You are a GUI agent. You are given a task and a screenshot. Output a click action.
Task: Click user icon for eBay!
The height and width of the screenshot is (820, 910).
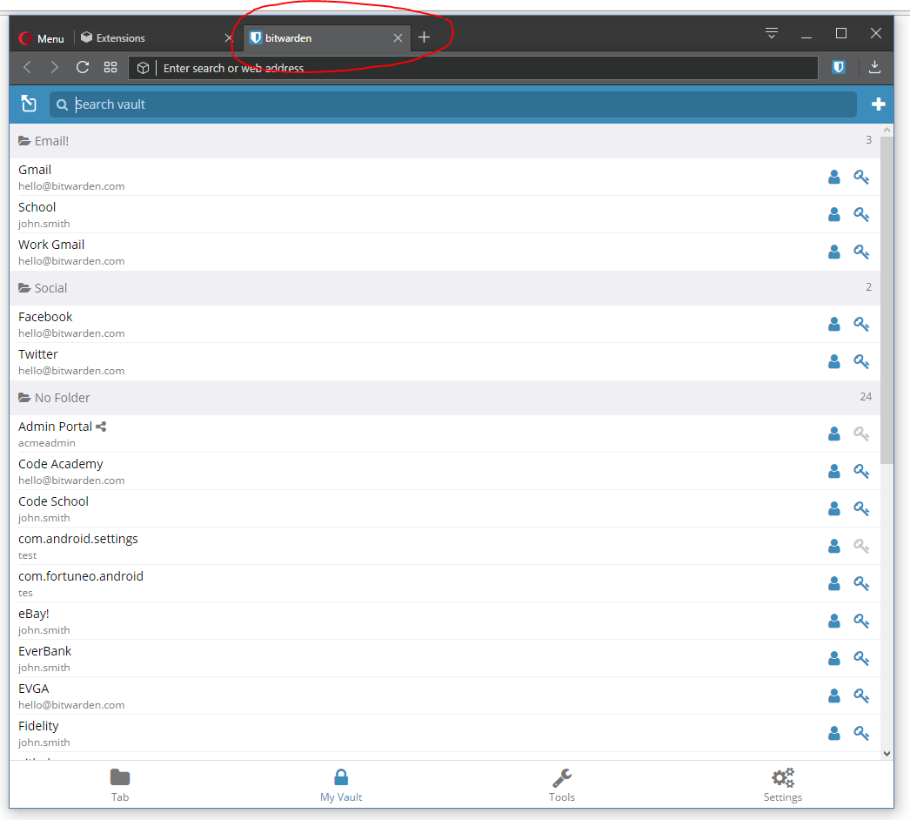coord(834,621)
